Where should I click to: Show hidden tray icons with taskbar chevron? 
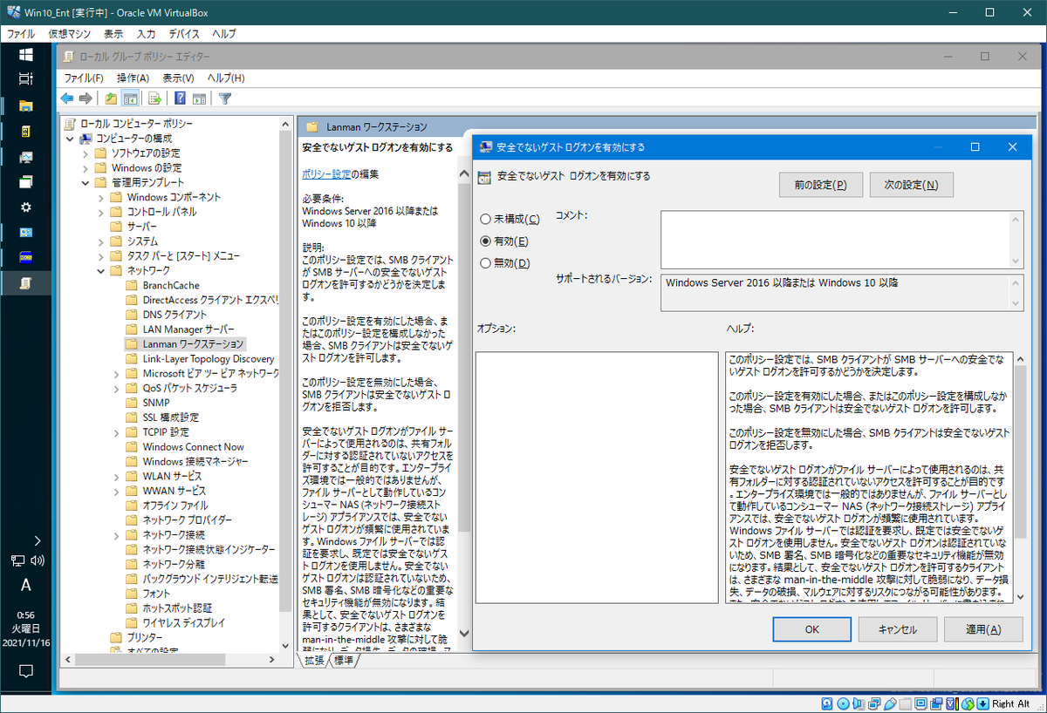tap(37, 540)
